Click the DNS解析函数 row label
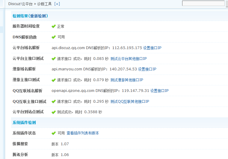 (x=25, y=37)
